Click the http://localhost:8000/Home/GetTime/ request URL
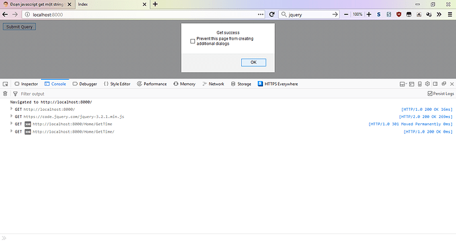 (73, 132)
